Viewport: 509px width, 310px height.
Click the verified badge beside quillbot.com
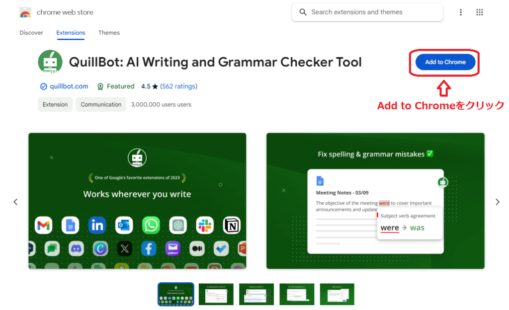pyautogui.click(x=44, y=86)
